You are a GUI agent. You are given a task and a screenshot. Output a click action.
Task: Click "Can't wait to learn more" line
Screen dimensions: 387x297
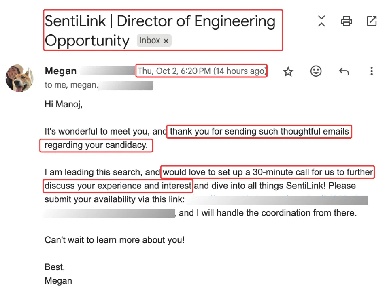115,240
